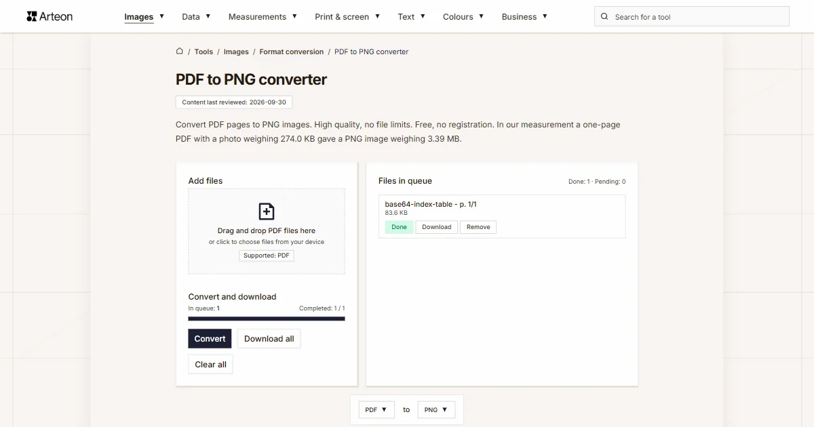
Task: Go to Images in breadcrumb
Action: click(236, 52)
